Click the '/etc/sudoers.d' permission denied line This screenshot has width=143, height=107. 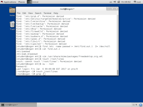42,37
